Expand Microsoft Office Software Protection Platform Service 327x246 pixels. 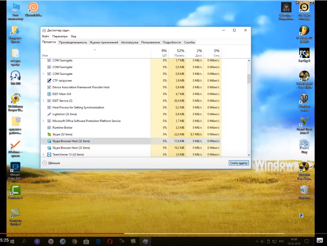(43, 121)
